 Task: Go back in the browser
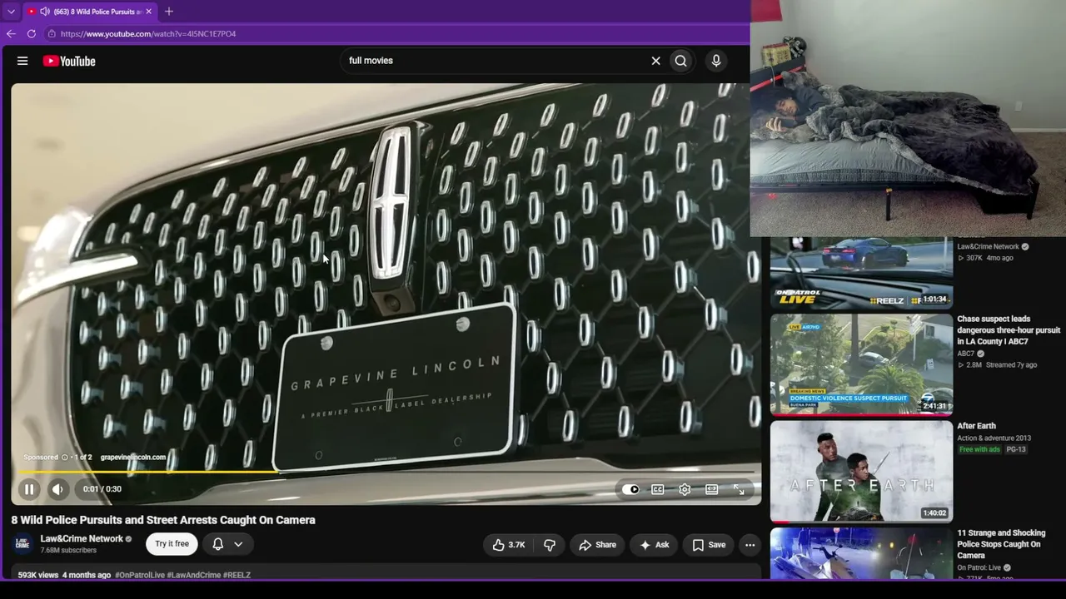(11, 34)
